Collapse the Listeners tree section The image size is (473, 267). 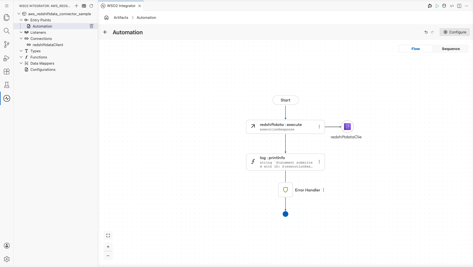coord(21,32)
